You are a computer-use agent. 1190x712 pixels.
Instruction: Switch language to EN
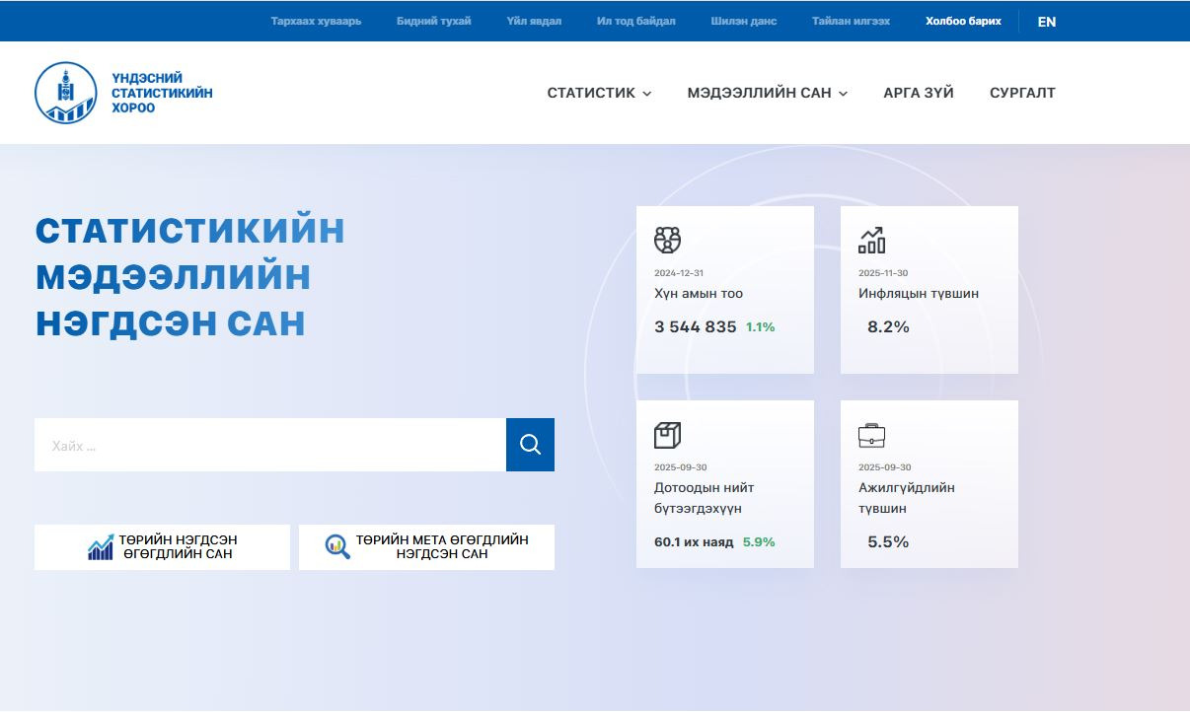(x=1046, y=22)
